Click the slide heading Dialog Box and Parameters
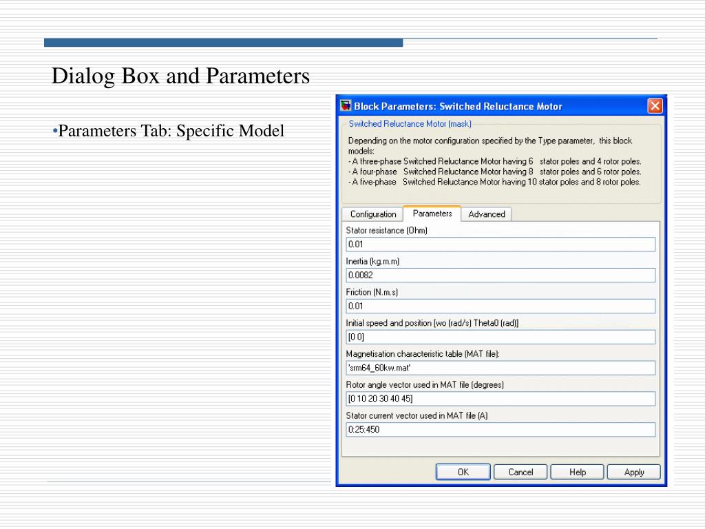 tap(180, 76)
